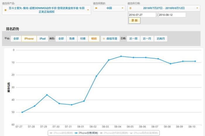205x136 pixels.
Task: Select the iPhone platform tab
Action: (29, 39)
